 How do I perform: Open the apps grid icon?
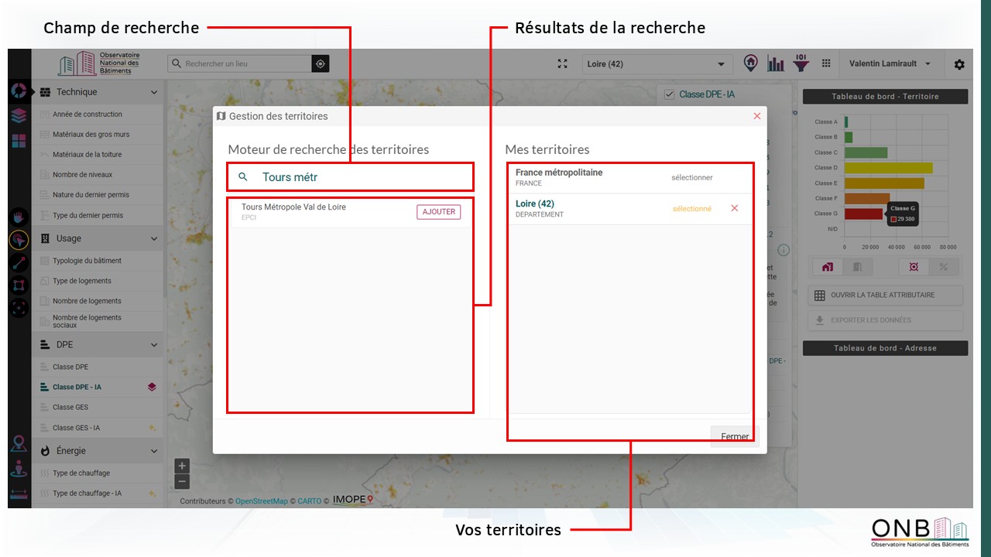click(x=826, y=63)
